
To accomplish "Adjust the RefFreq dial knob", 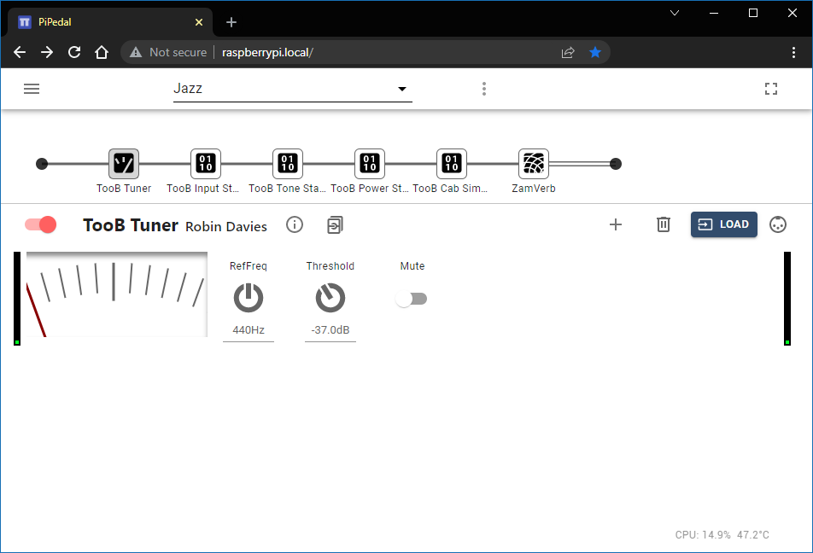I will coord(249,298).
